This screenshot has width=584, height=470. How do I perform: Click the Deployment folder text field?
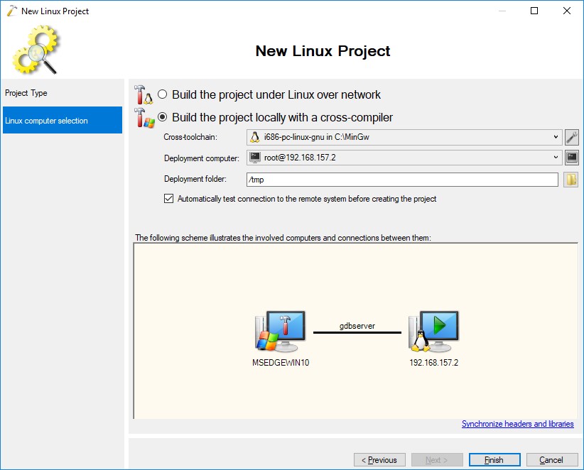pos(401,180)
